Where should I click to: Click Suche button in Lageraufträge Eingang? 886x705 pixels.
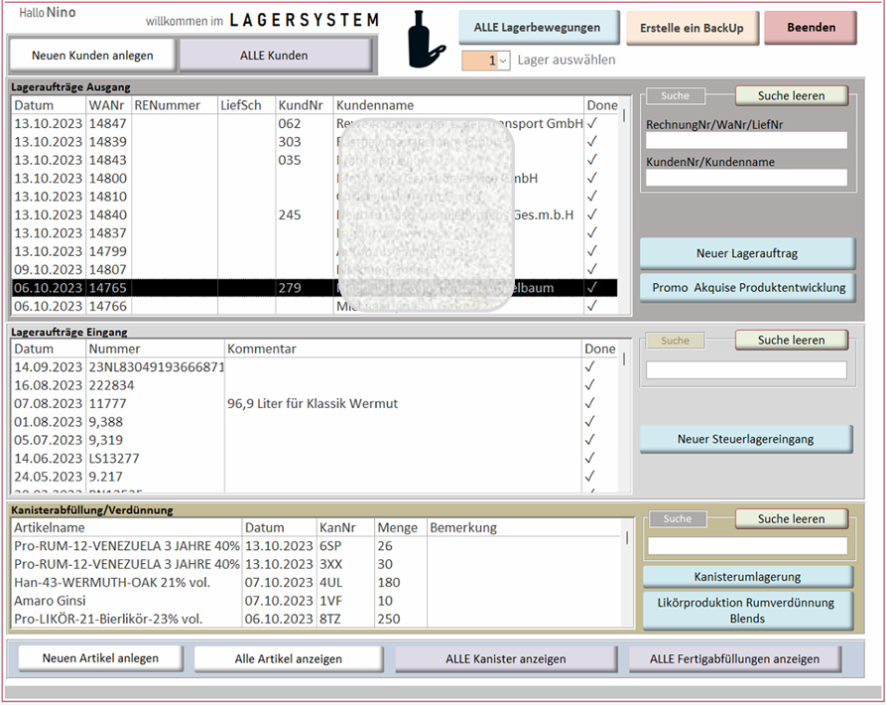tap(676, 341)
